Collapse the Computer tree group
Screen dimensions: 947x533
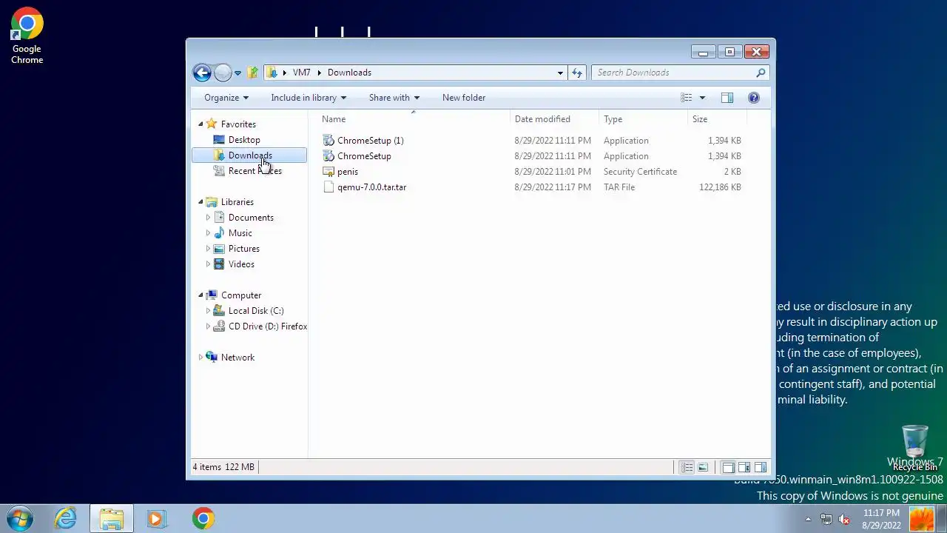click(x=200, y=295)
